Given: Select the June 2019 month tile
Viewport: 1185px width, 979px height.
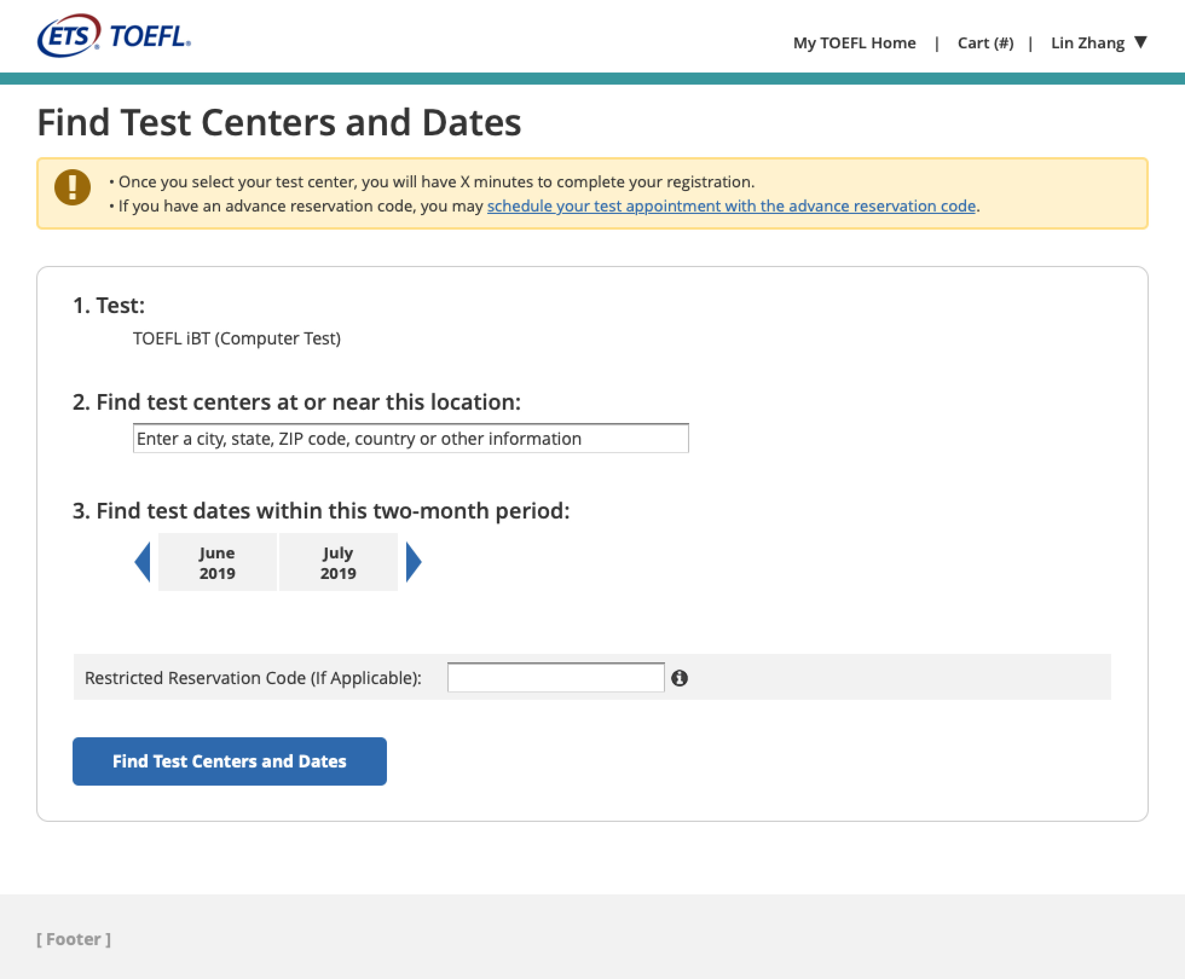Looking at the screenshot, I should [217, 562].
